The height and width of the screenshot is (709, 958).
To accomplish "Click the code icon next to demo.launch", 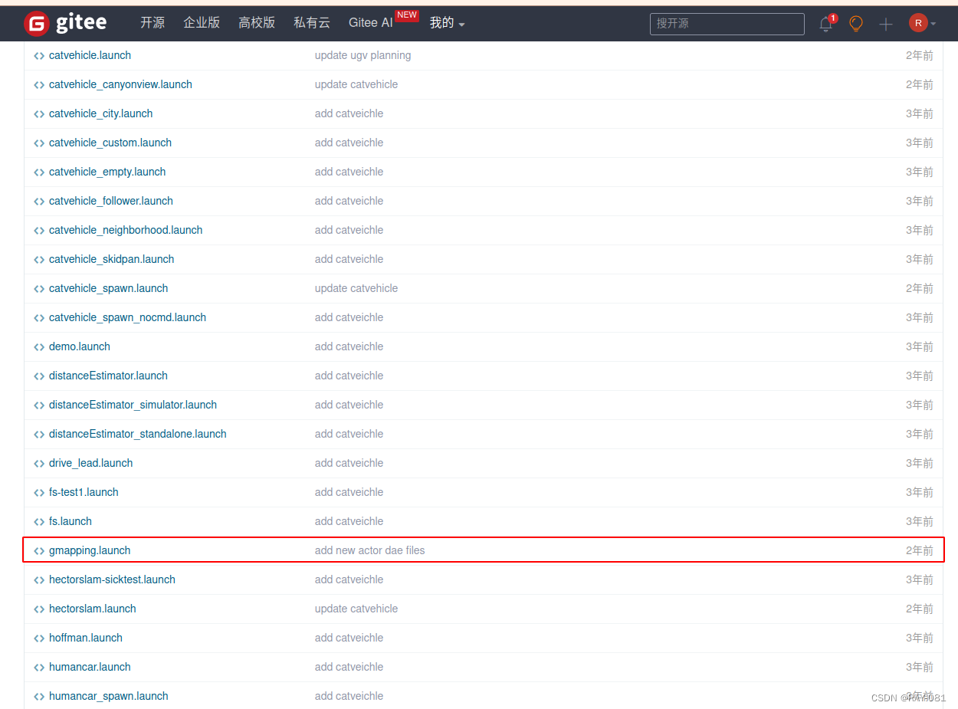I will (38, 346).
